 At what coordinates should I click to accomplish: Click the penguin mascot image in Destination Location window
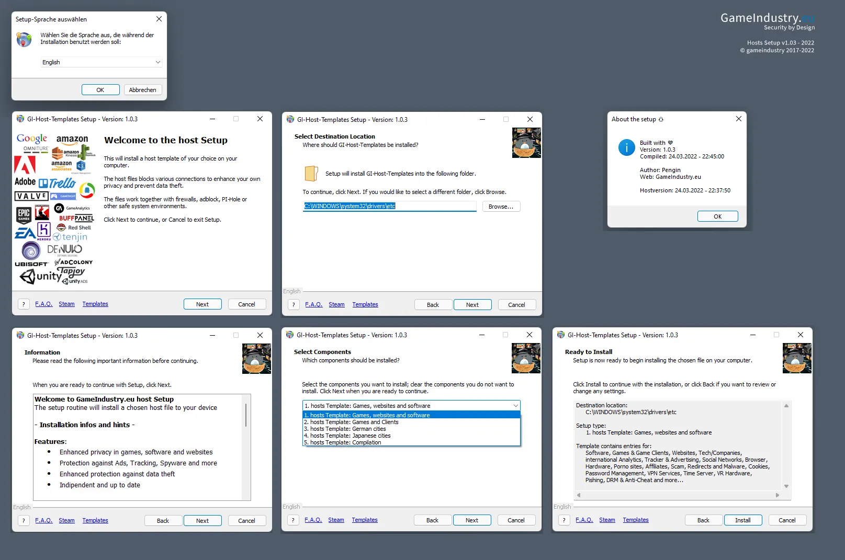pos(526,143)
